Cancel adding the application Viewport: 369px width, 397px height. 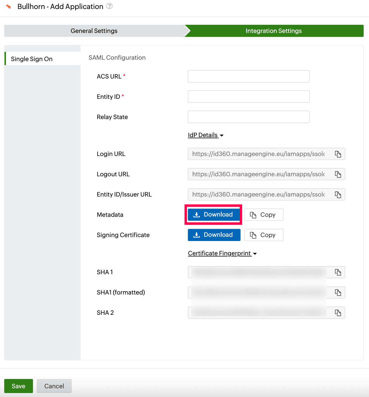pos(54,386)
